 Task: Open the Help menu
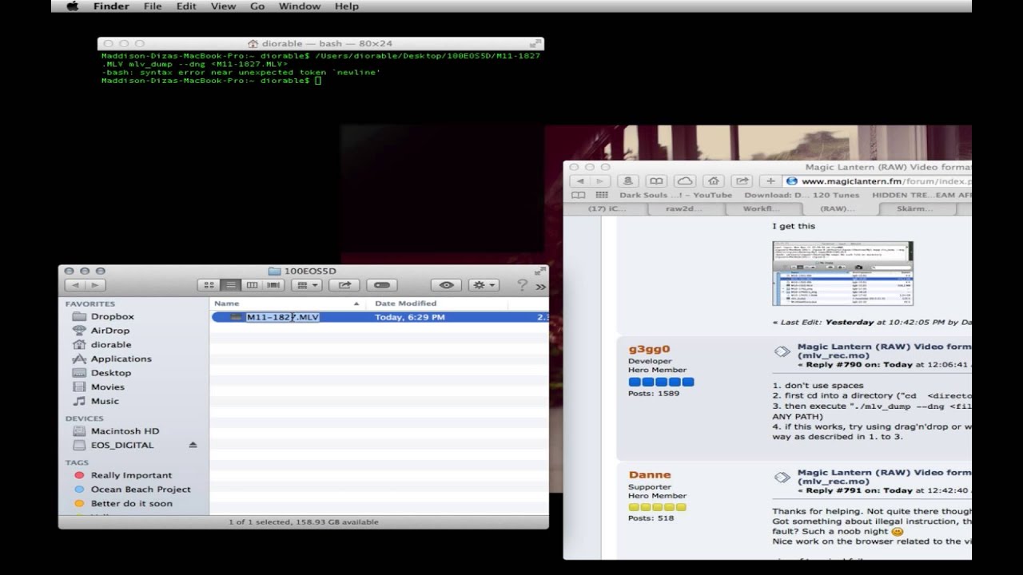click(346, 6)
